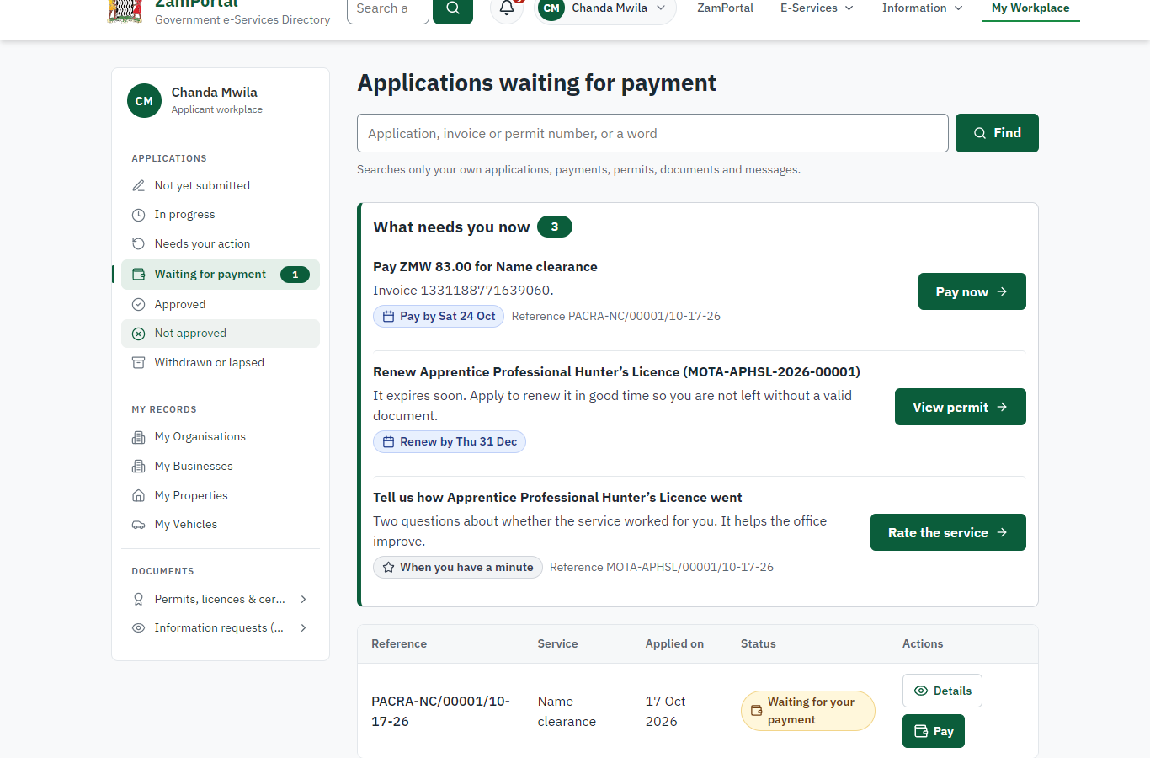
Task: Click Details for the PACRA-NC application
Action: click(x=942, y=691)
